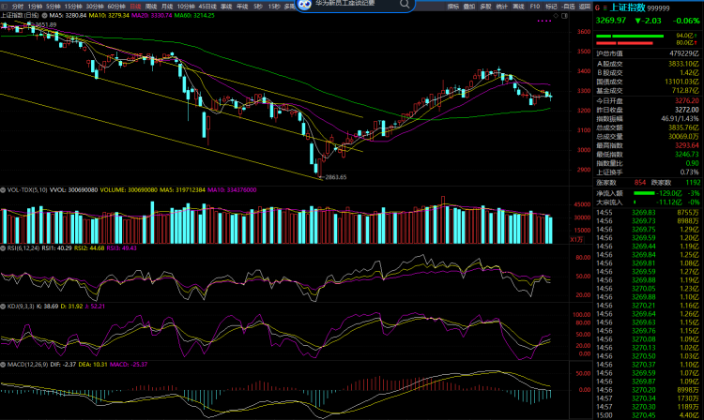Switch to the 周线 weekly period
The height and width of the screenshot is (420, 704).
point(152,6)
